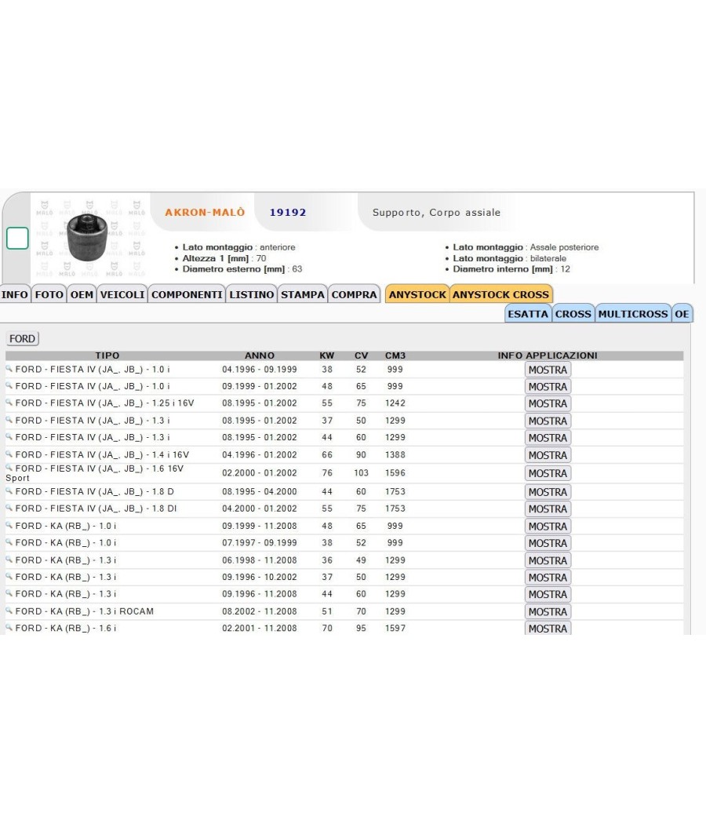Click MOSTRA for Fiesta IV 1.8 DI
The image size is (706, 824).
[548, 509]
